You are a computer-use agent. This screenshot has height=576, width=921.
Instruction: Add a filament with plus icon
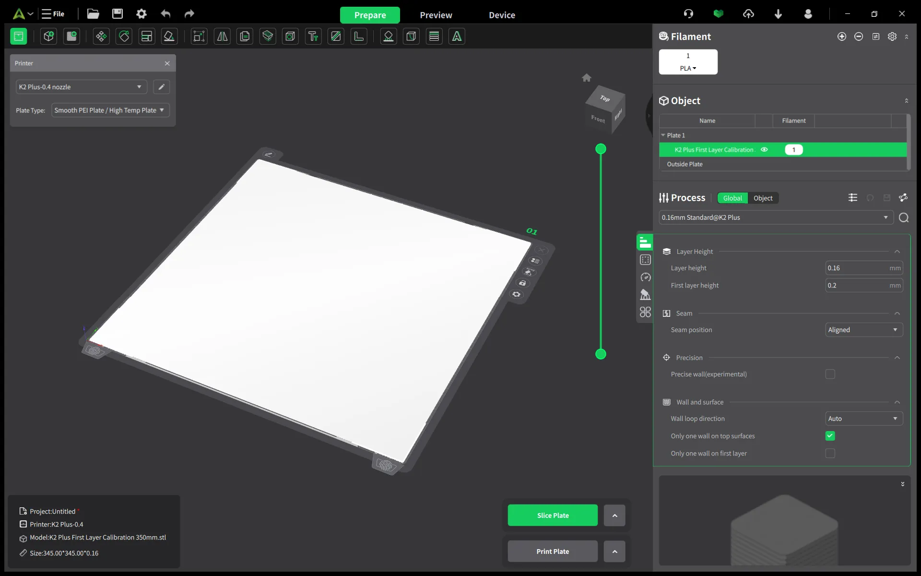(x=842, y=36)
